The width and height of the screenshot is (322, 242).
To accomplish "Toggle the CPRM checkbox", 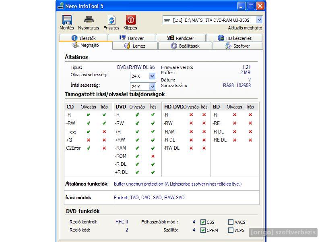I will click(203, 230).
